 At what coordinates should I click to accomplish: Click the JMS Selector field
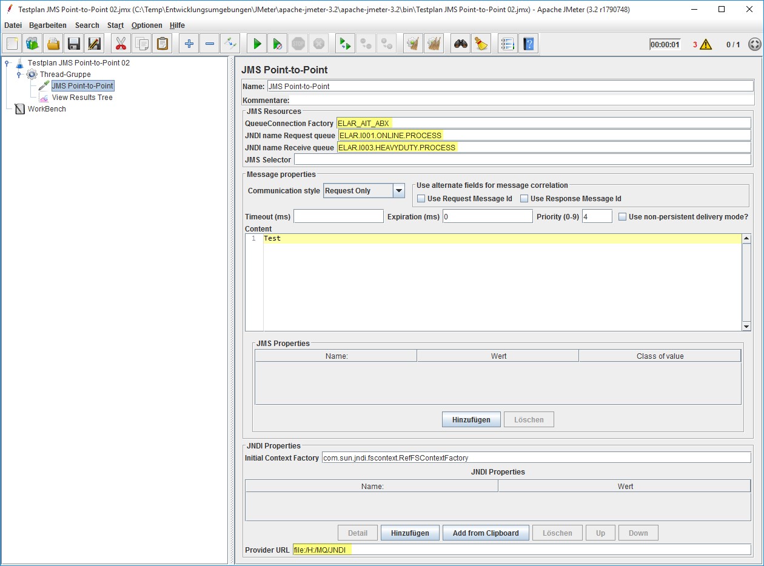[522, 159]
